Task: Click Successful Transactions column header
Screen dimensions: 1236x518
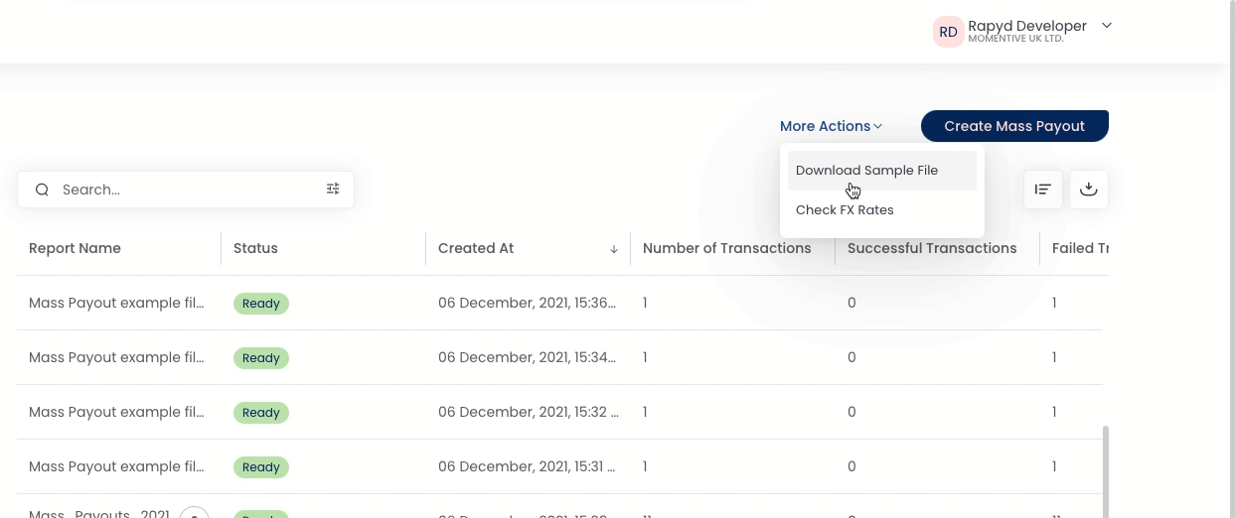Action: tap(932, 248)
